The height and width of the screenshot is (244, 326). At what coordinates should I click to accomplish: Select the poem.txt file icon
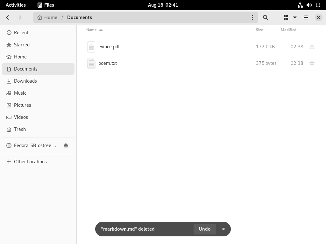tap(91, 63)
